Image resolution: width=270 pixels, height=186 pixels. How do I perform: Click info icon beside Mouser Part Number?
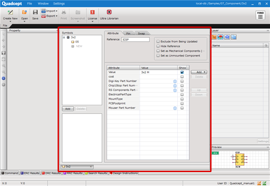(175, 108)
